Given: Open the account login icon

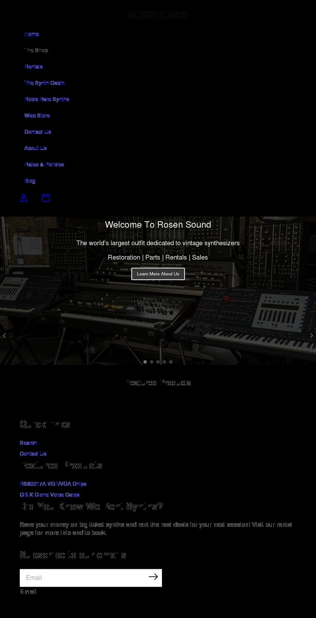Looking at the screenshot, I should [x=24, y=198].
